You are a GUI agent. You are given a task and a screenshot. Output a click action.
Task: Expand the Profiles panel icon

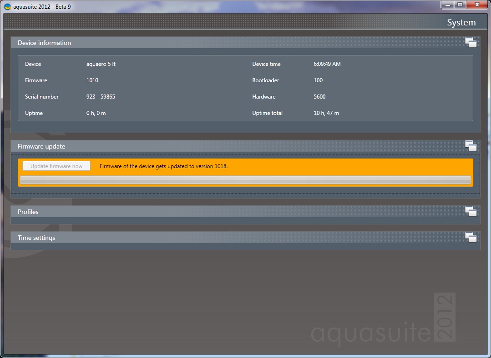coord(471,211)
